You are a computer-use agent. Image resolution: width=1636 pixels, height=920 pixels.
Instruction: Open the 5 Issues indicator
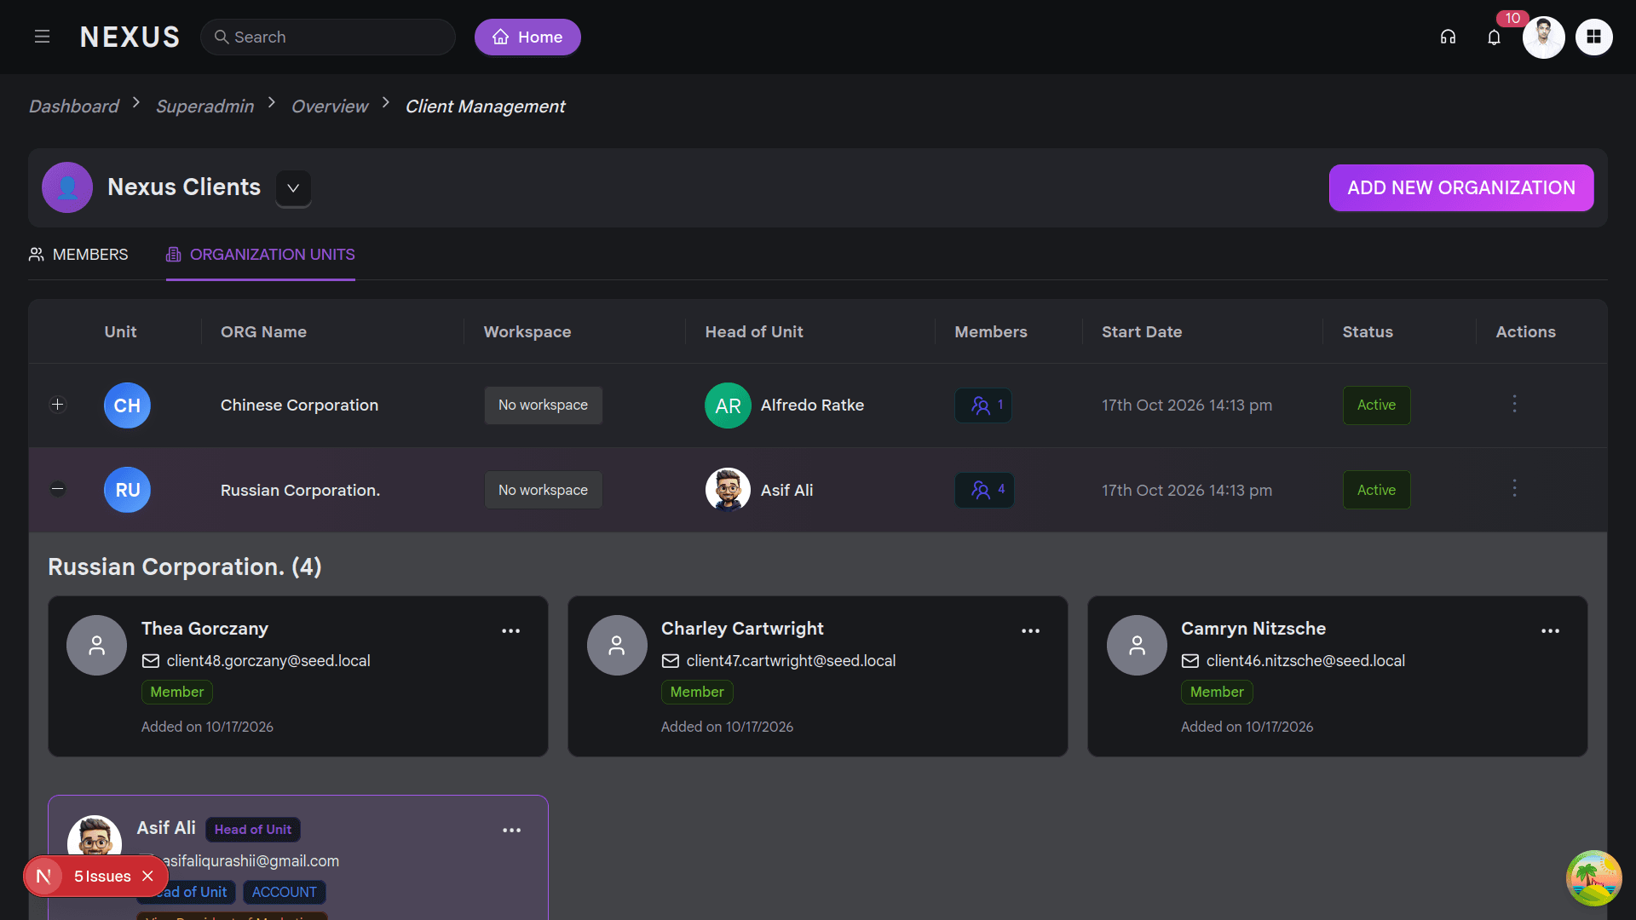point(101,877)
